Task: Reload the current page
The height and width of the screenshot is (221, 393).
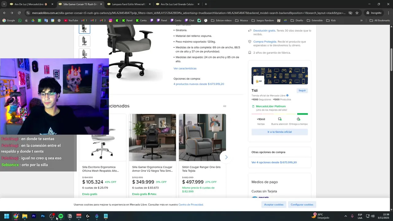Action: [x=19, y=13]
